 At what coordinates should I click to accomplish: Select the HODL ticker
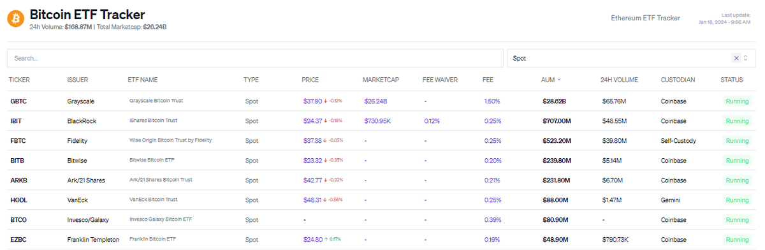pyautogui.click(x=18, y=200)
